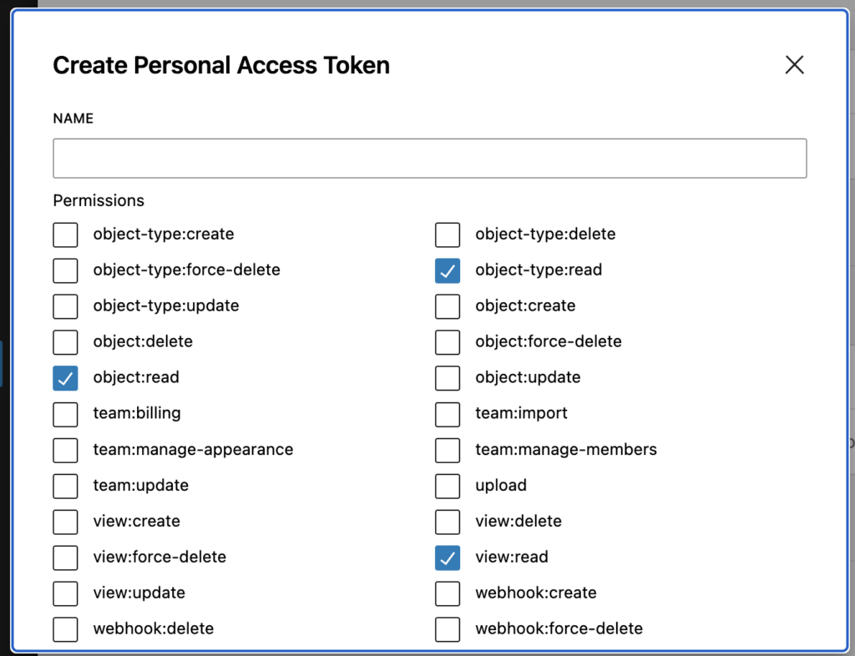Enable the object-type:delete permission

(448, 235)
